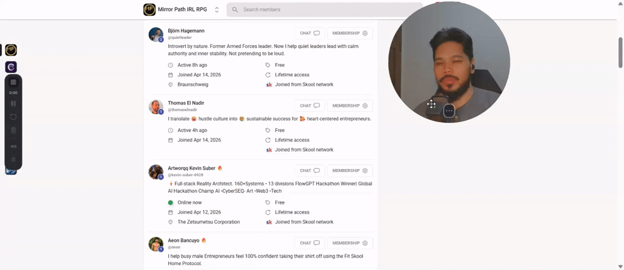View Artworqq Kevin Suber's profile avatar

(x=156, y=172)
